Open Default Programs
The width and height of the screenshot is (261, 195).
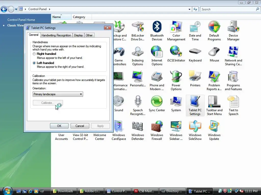214,31
